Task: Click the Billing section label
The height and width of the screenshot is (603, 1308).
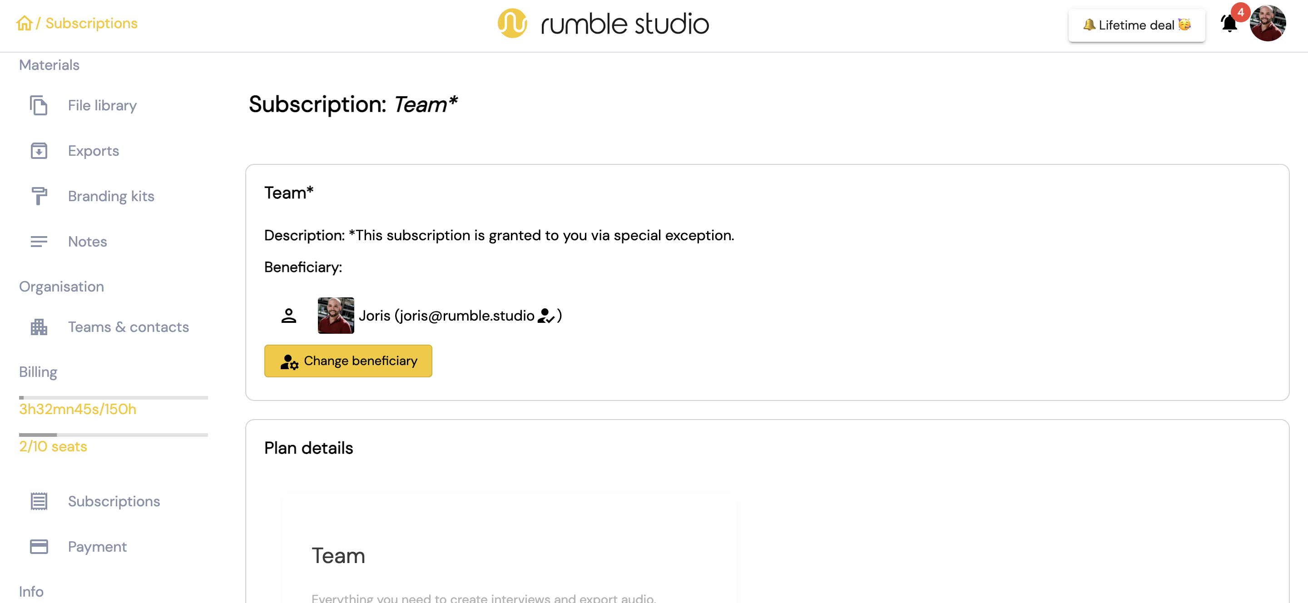Action: [x=38, y=372]
